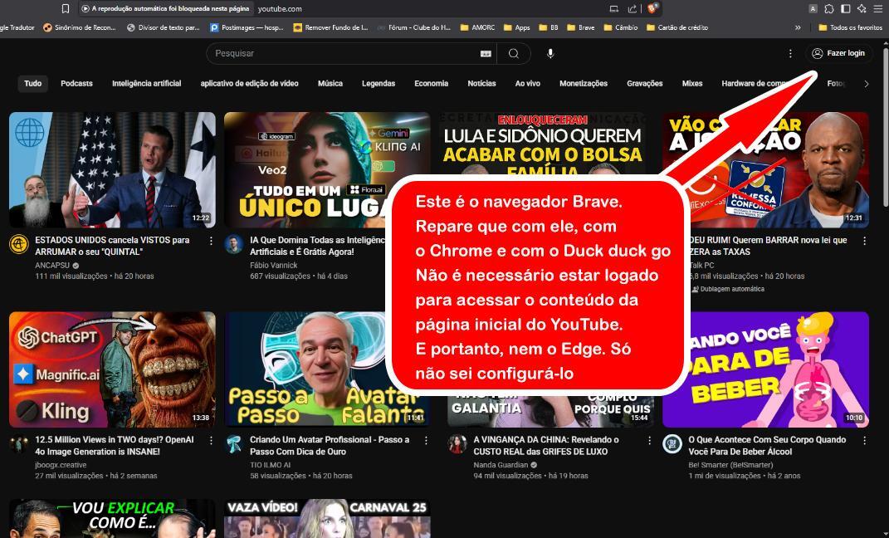
Task: Click the Nanda Guardian channel avatar
Action: (x=457, y=443)
